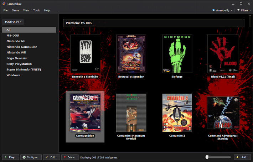Click the thumbnail size slider track
The width and height of the screenshot is (253, 162).
click(218, 157)
